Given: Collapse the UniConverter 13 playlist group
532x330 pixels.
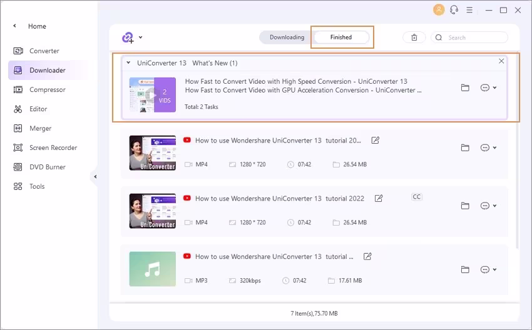Looking at the screenshot, I should tap(128, 62).
